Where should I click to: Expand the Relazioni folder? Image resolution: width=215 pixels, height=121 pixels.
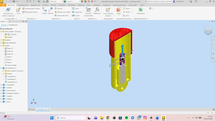pyautogui.click(x=1, y=40)
